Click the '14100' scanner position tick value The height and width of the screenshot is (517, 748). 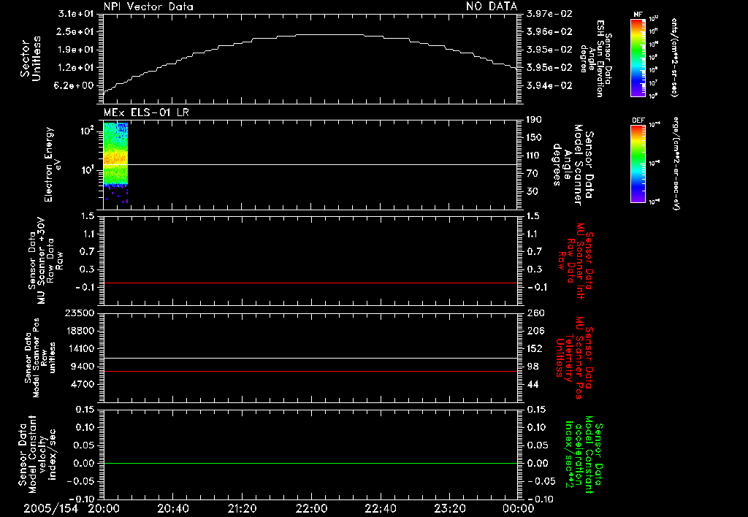80,349
